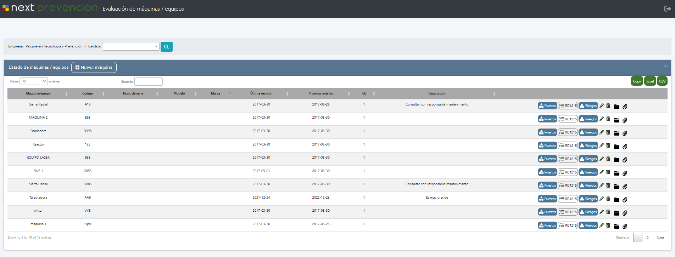Open the Centro dropdown selector
Screen dimensions: 675x257
pos(131,47)
